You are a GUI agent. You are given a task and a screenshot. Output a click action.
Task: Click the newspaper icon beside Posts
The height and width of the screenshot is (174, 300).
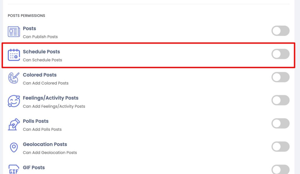pyautogui.click(x=14, y=32)
